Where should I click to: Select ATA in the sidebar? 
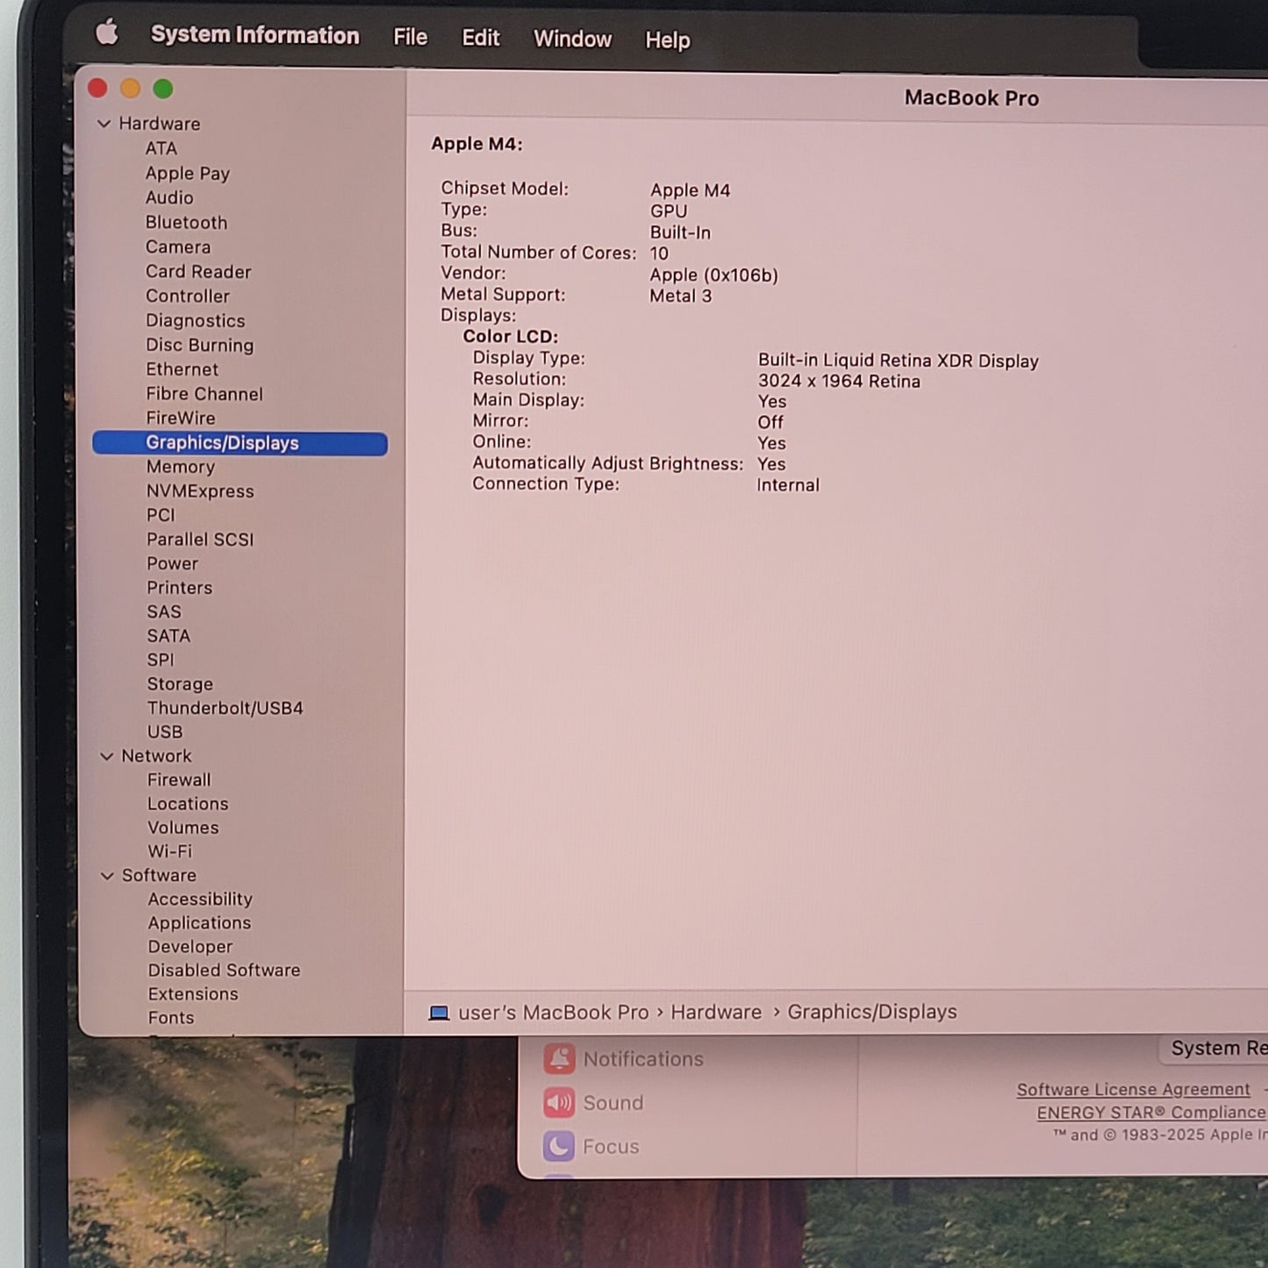coord(161,148)
